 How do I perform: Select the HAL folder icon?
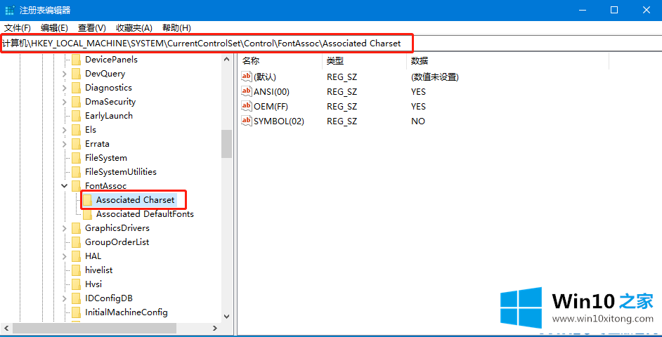pyautogui.click(x=76, y=256)
